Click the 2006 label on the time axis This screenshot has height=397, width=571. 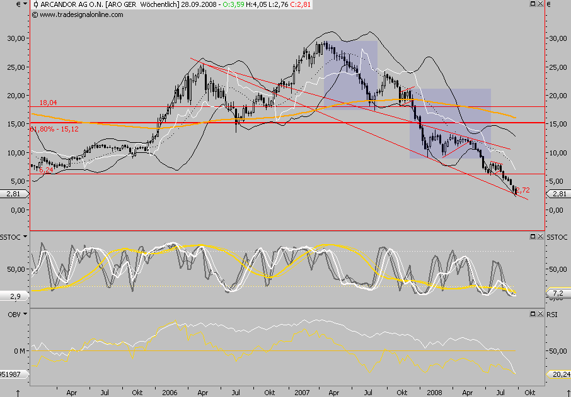(169, 391)
